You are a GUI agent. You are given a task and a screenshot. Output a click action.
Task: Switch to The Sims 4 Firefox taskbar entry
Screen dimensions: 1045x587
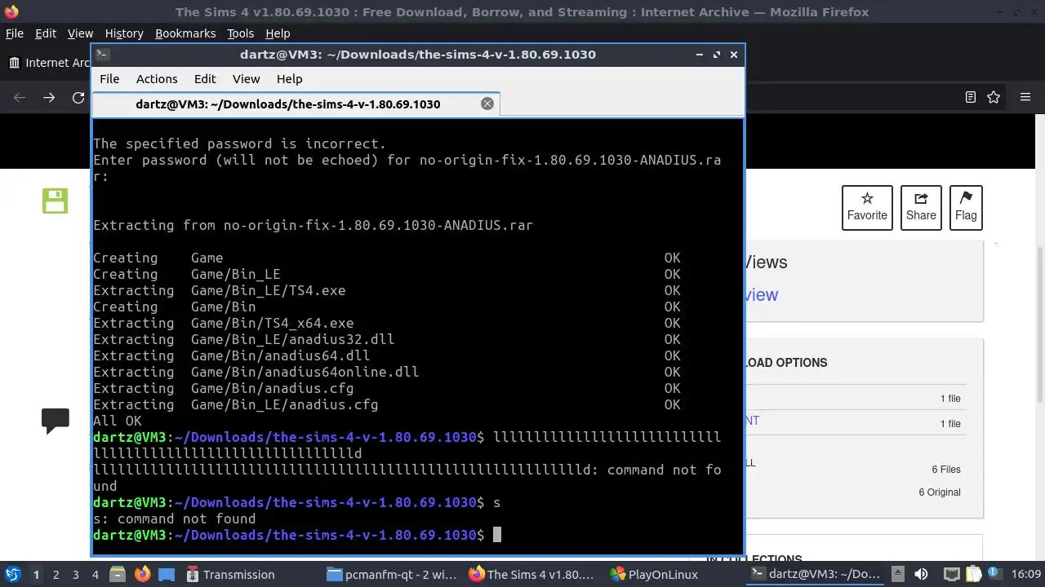533,575
